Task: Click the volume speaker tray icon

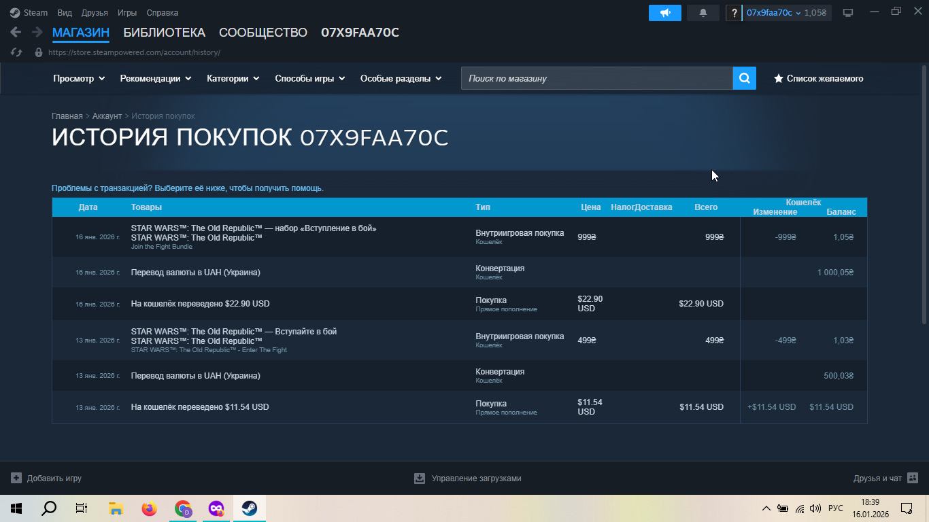Action: click(815, 508)
